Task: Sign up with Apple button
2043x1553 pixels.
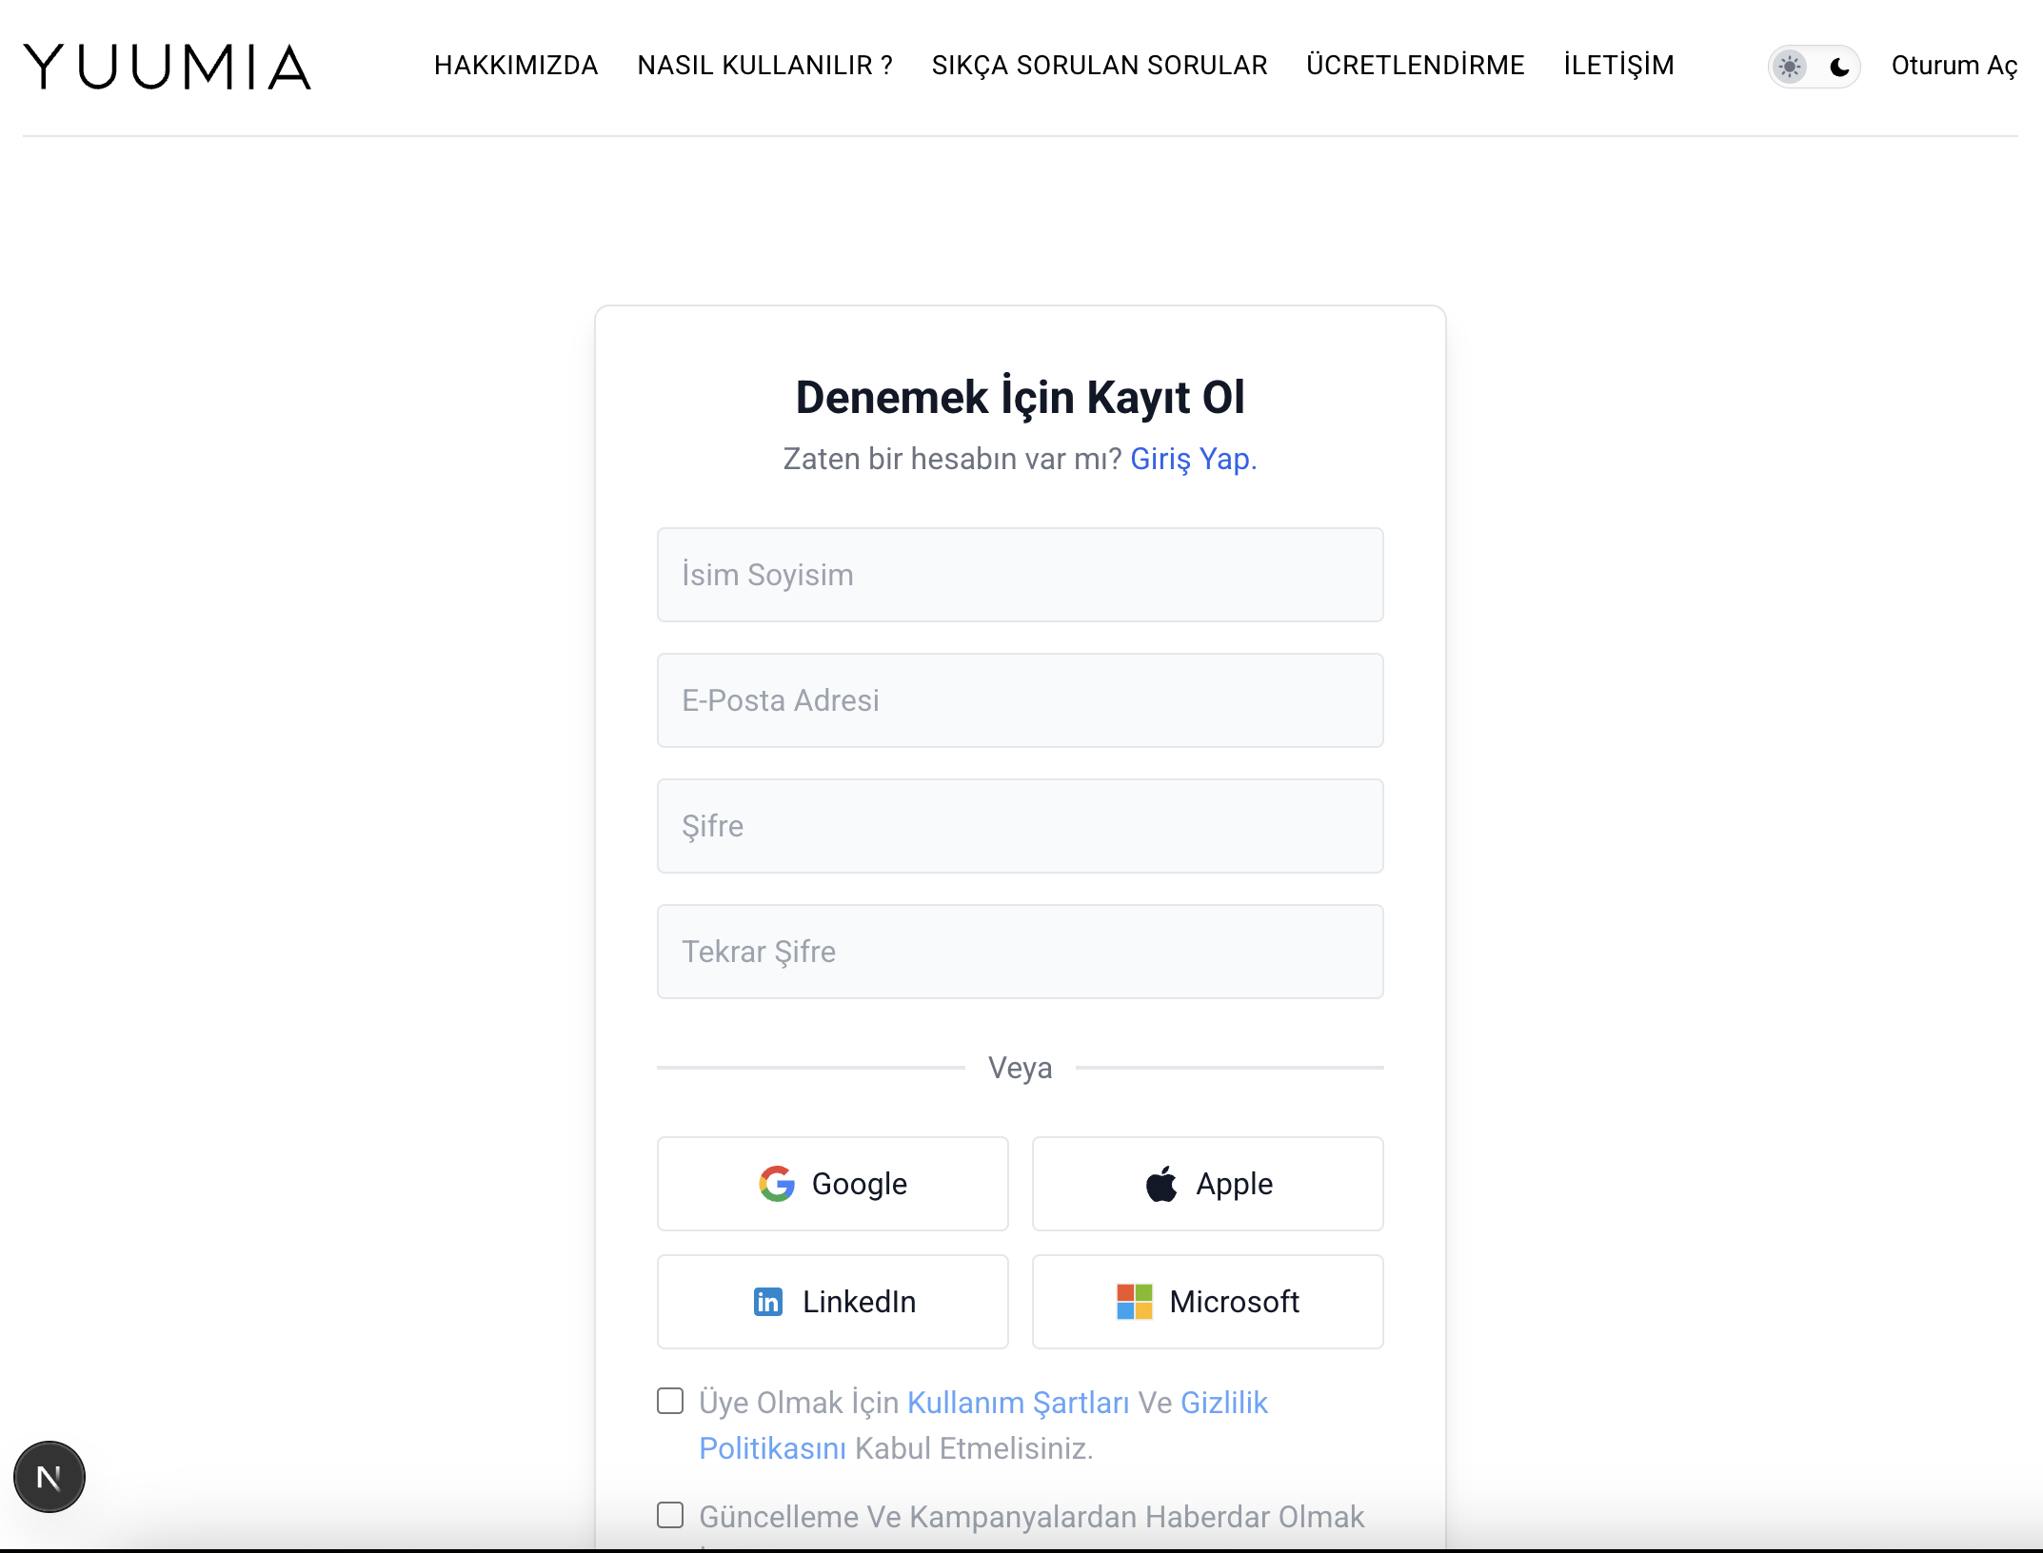Action: pos(1207,1184)
